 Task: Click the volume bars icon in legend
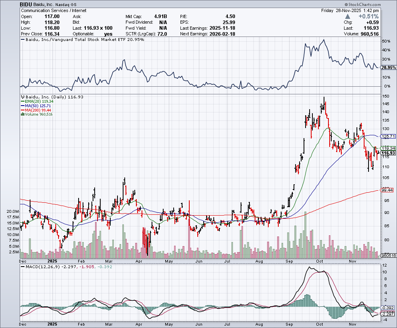[x=22, y=114]
